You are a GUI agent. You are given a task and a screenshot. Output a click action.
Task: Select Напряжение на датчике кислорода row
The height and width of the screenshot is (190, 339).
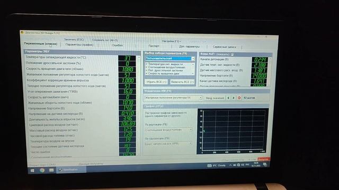(x=83, y=113)
